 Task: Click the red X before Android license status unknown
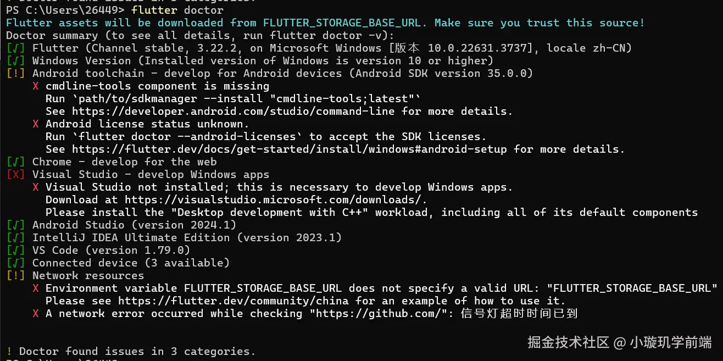(x=36, y=124)
